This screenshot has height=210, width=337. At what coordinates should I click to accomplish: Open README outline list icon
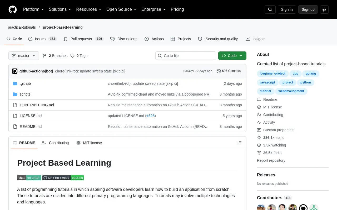pyautogui.click(x=240, y=143)
